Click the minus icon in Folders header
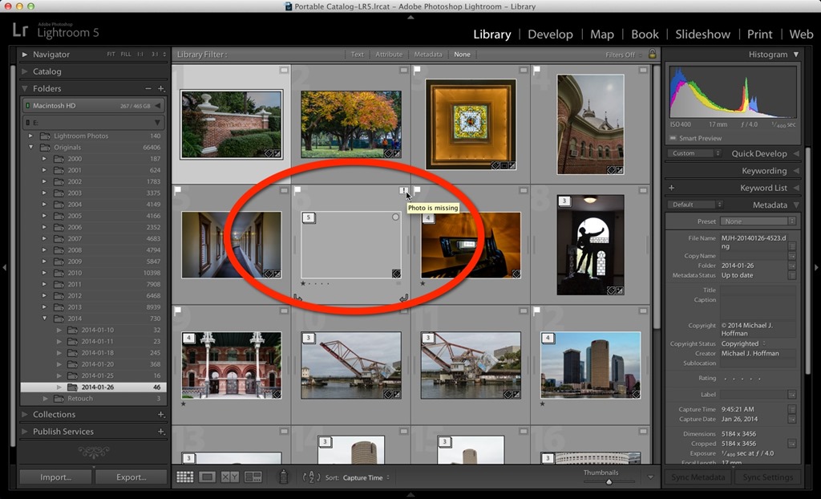821x499 pixels. (x=148, y=88)
